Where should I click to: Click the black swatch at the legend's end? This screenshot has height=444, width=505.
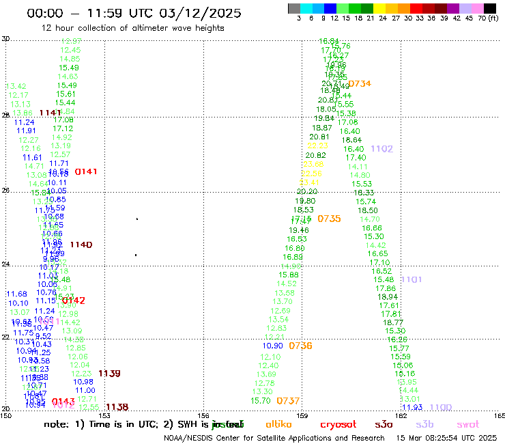click(x=489, y=8)
